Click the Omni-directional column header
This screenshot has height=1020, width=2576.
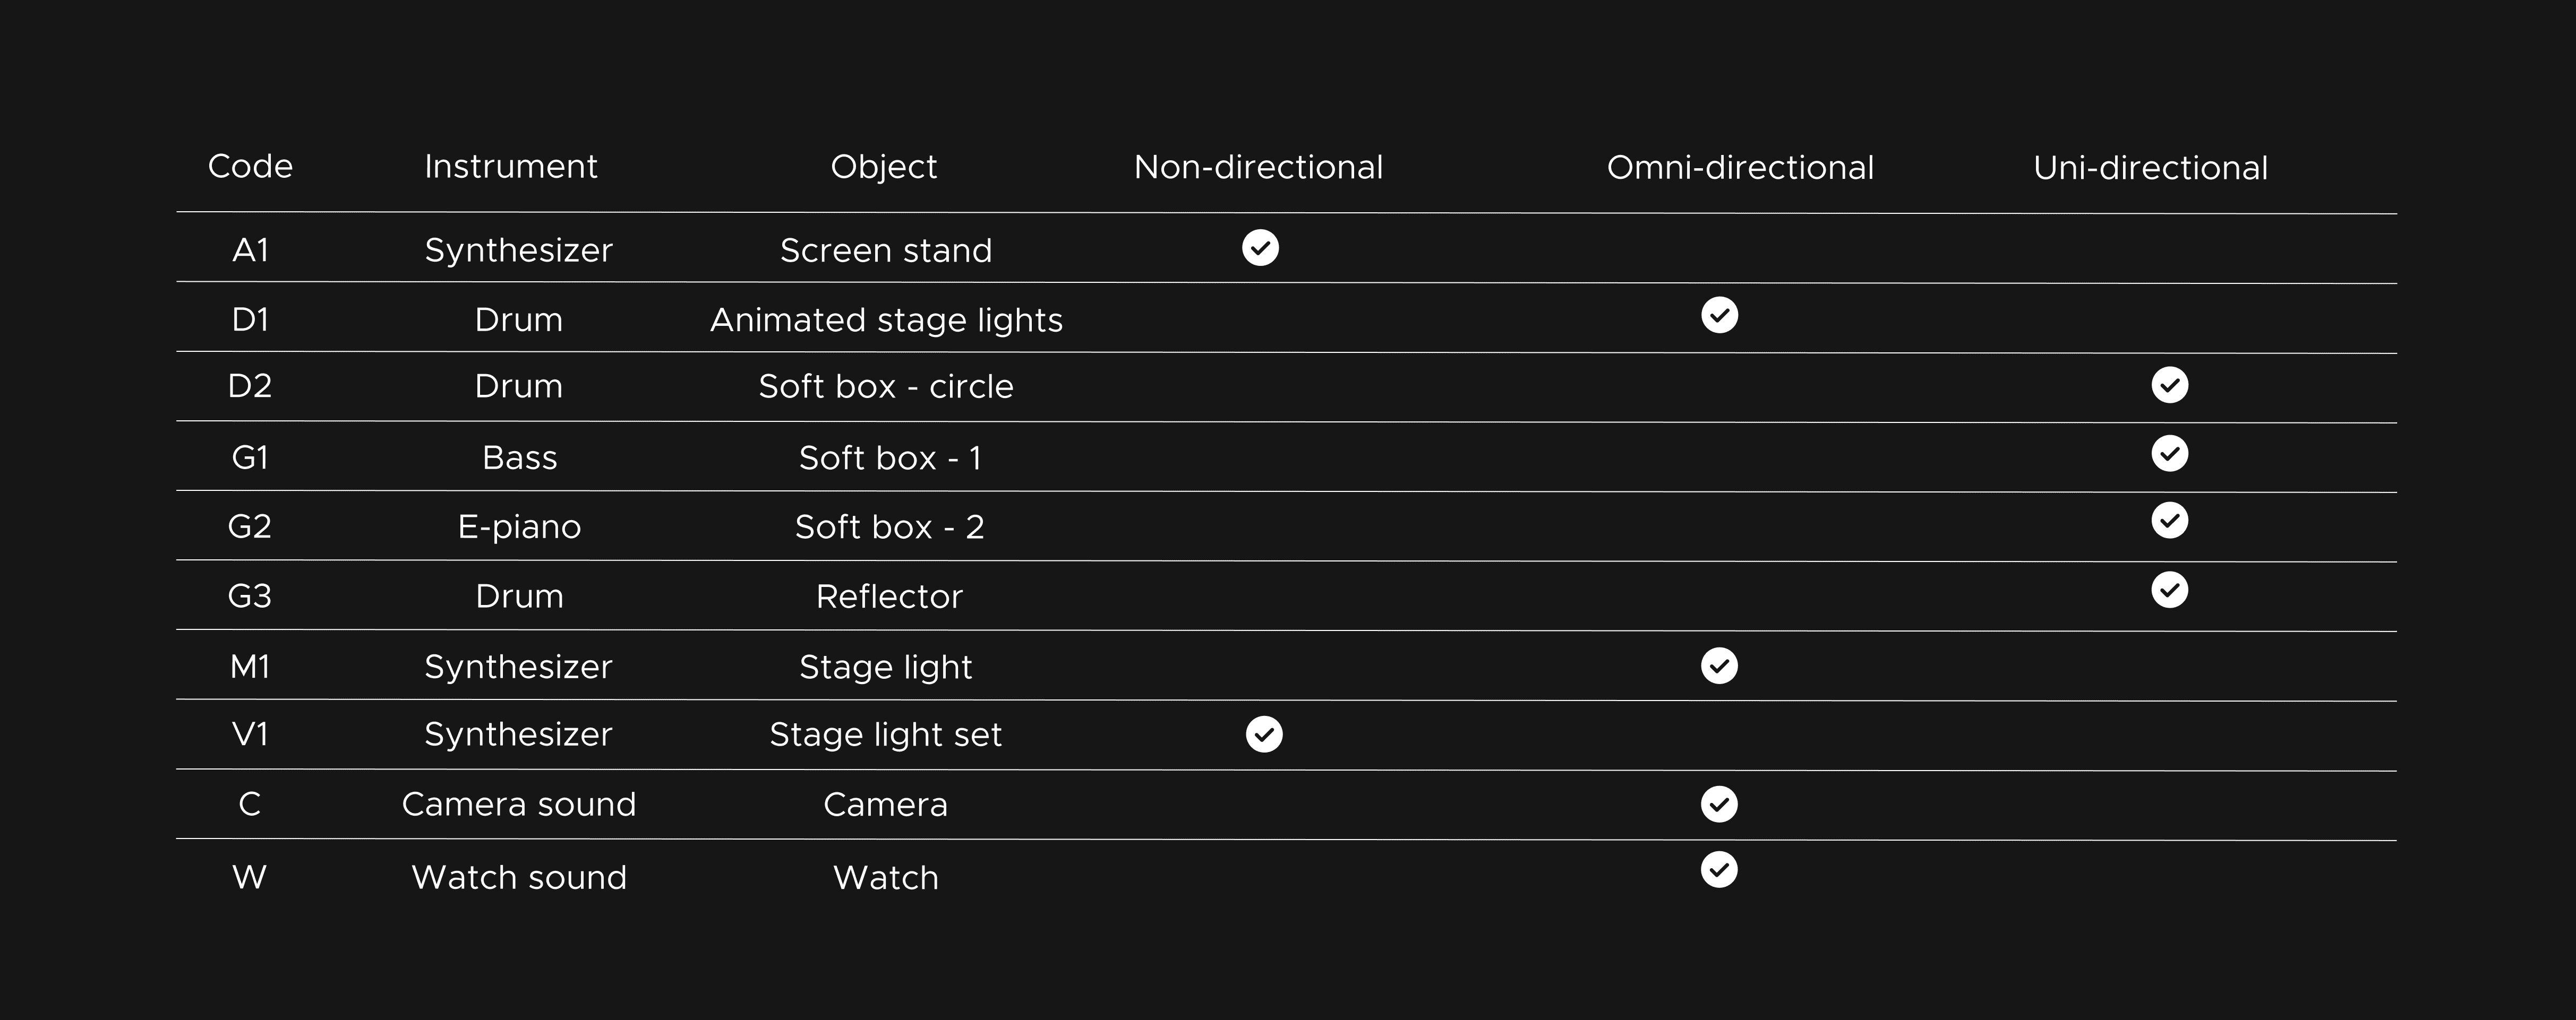click(x=1740, y=168)
